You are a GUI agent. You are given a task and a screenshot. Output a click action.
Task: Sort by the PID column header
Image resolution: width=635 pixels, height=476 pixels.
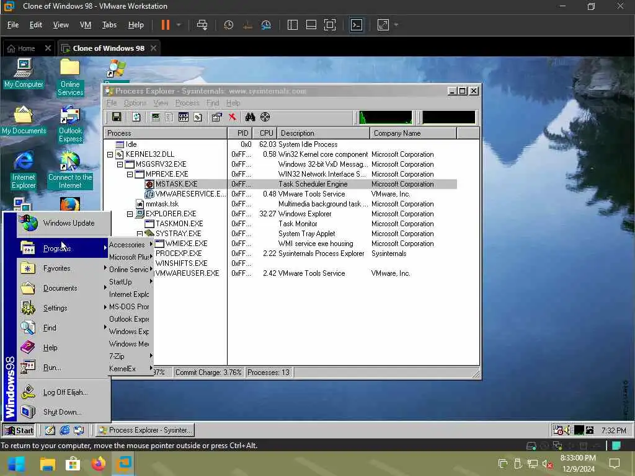(x=240, y=133)
